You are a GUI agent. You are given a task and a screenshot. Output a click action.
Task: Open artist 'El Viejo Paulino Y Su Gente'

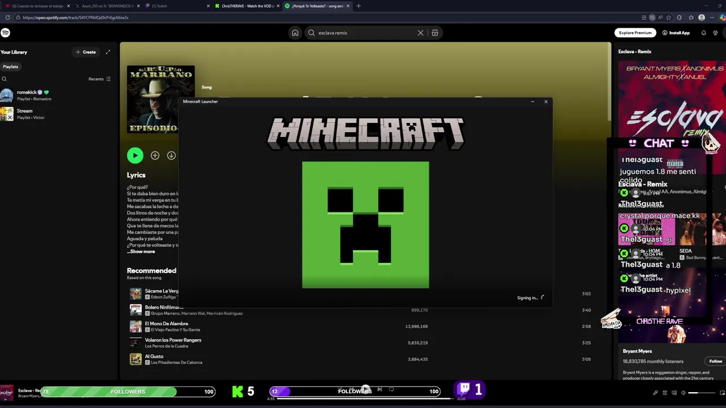(175, 330)
